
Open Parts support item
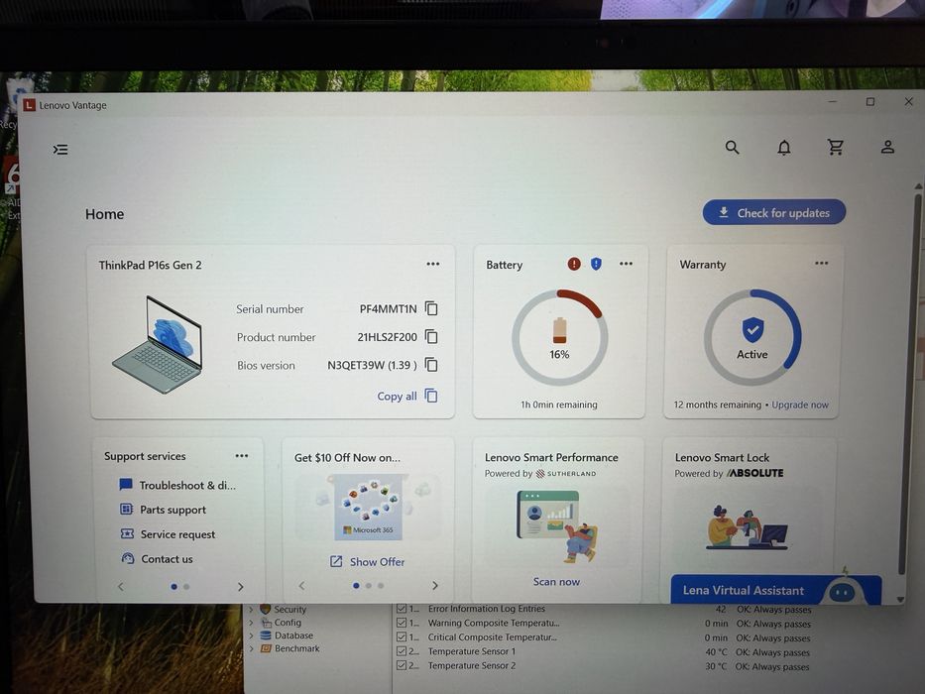pos(173,510)
